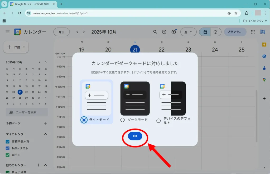Click the 今日 today button
Image resolution: width=270 pixels, height=174 pixels.
pos(61,32)
